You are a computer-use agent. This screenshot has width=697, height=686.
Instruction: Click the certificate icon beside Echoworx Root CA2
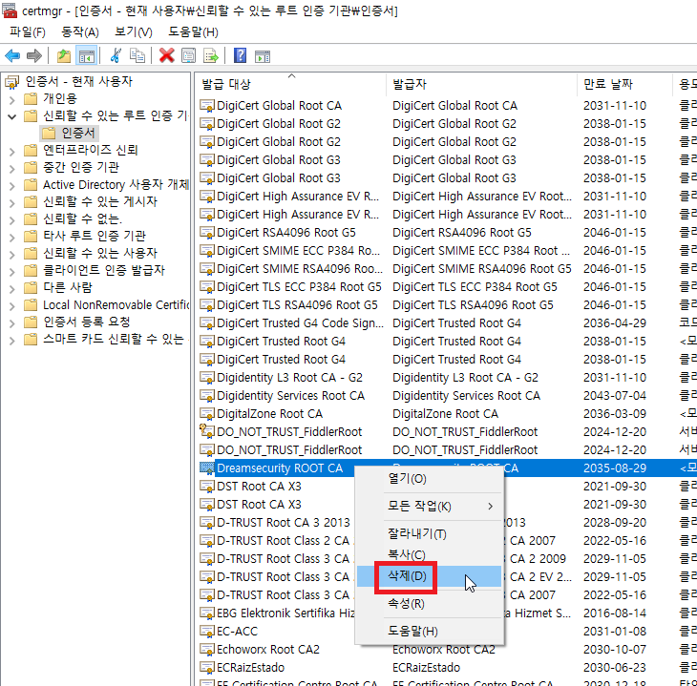click(207, 650)
